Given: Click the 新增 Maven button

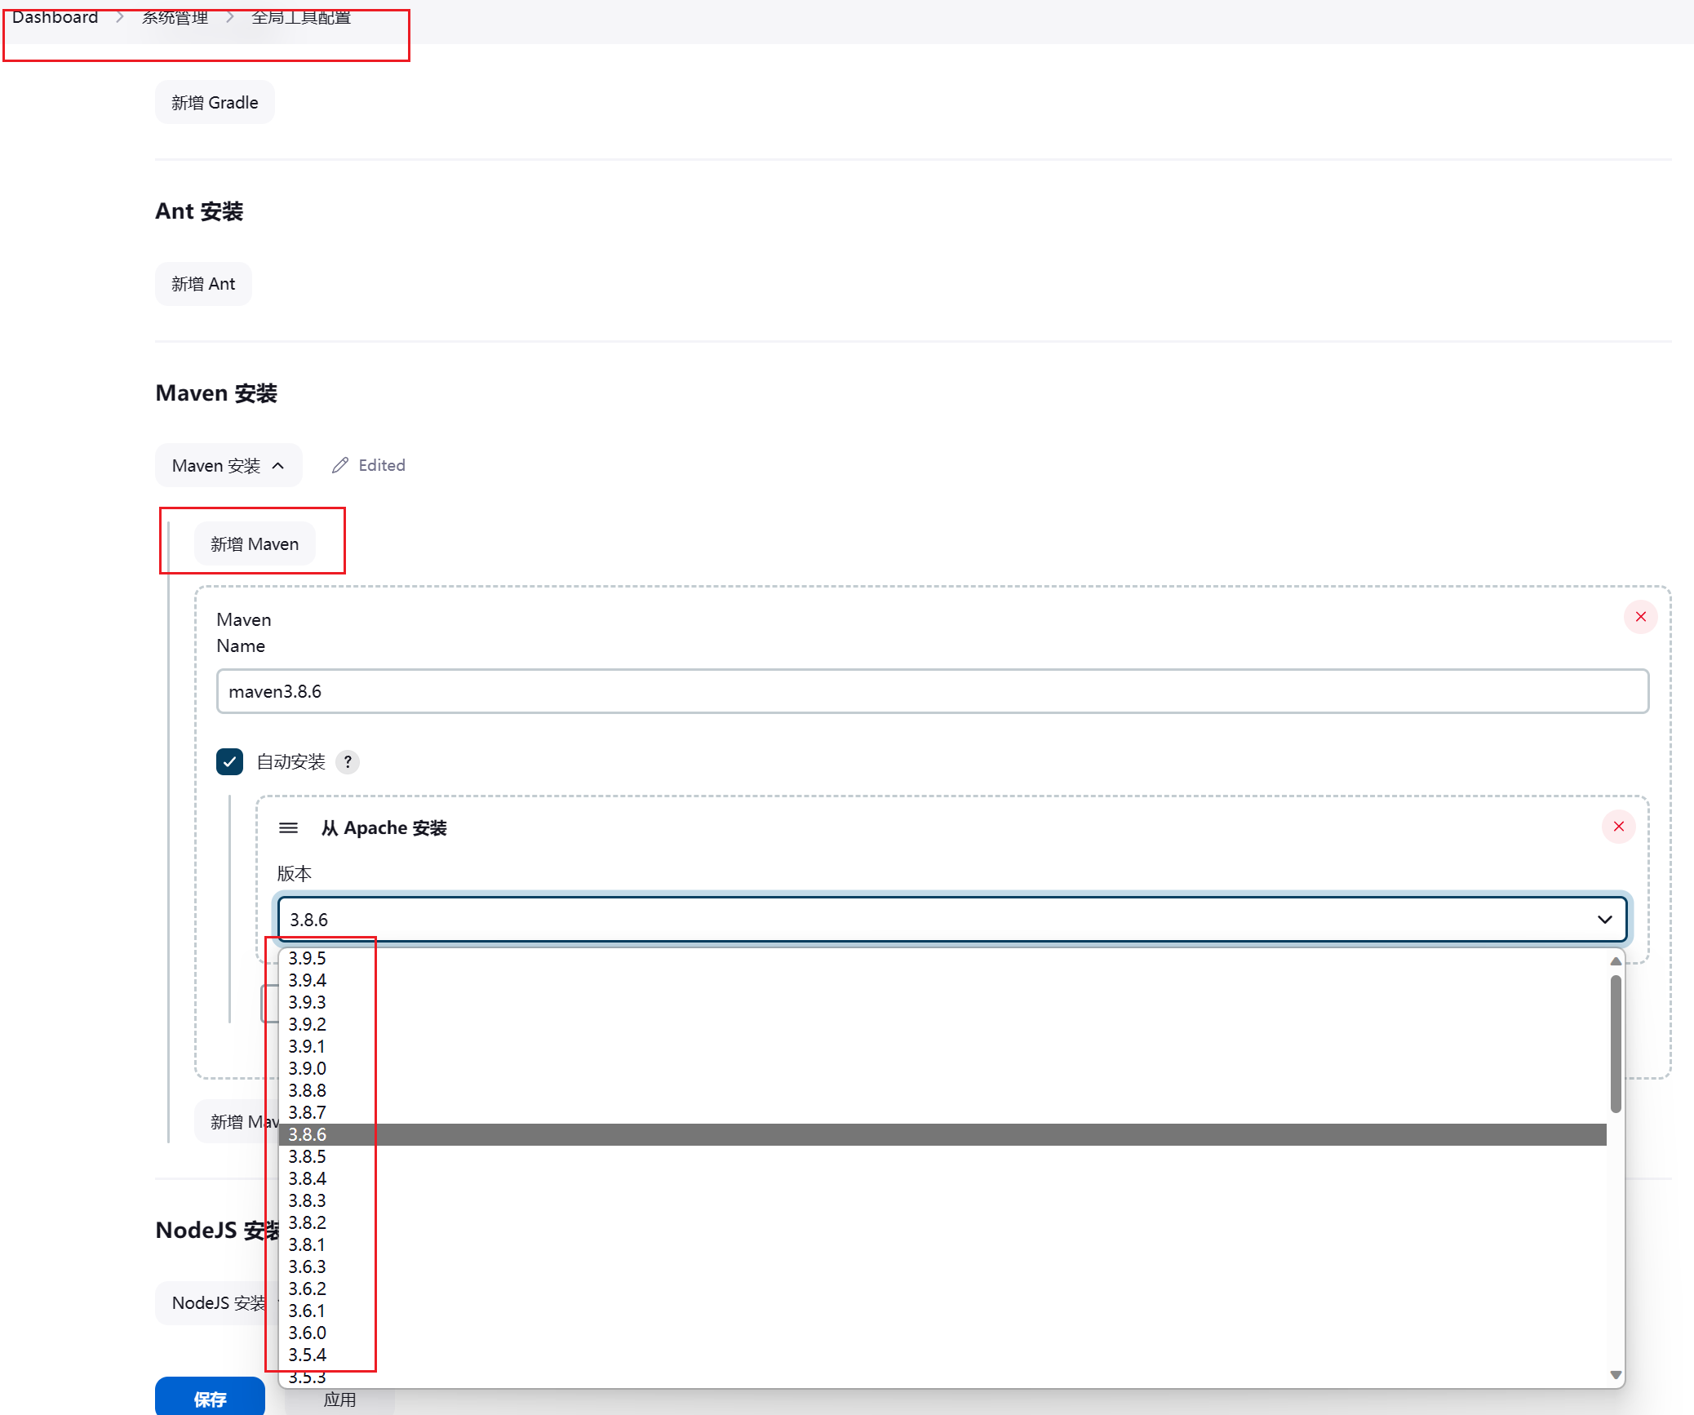Looking at the screenshot, I should [x=255, y=543].
